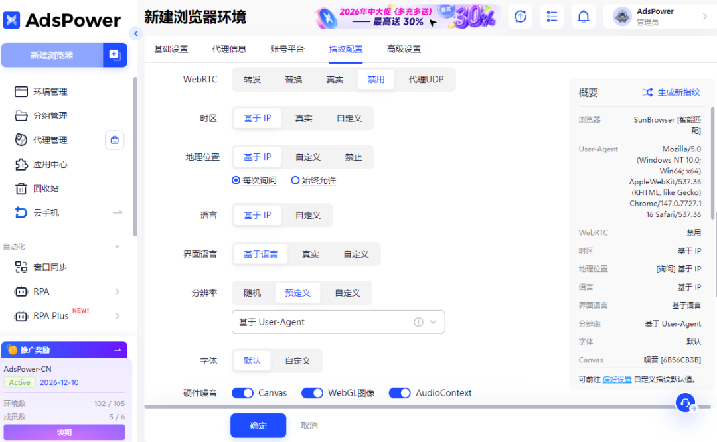Toggle the WebGL图像 noise switch
Screen dimensions: 717x442
tap(312, 393)
